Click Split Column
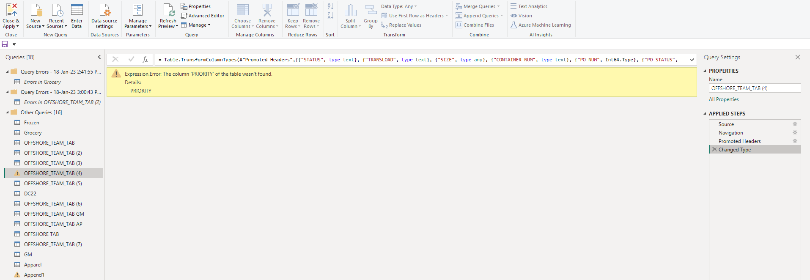 [x=351, y=16]
